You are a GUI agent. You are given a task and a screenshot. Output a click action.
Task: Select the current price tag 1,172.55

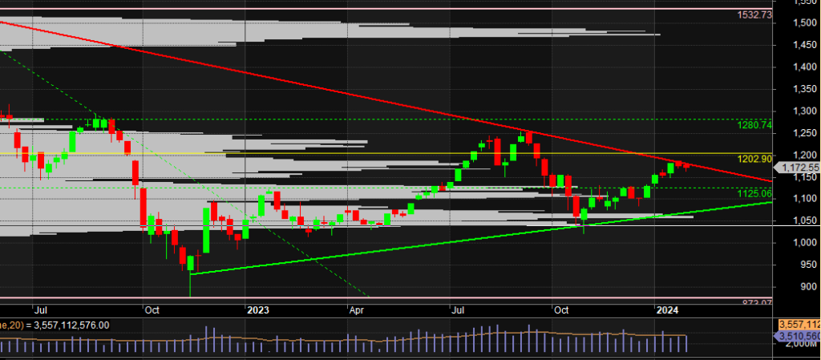pyautogui.click(x=800, y=168)
